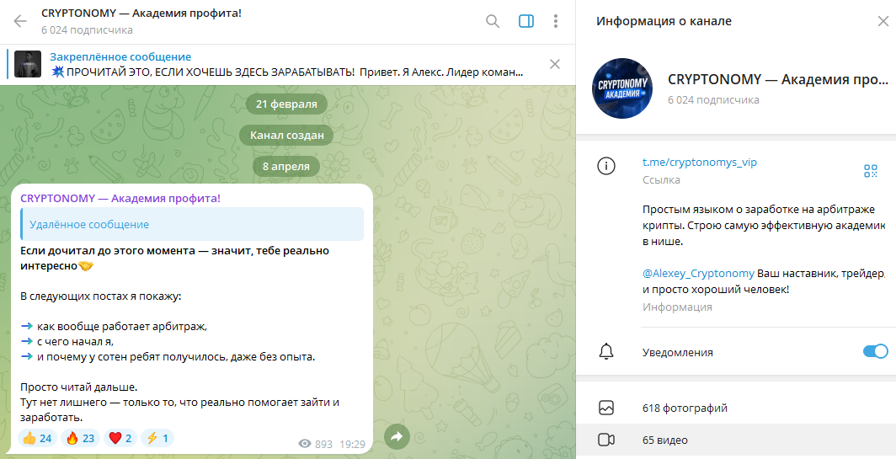Add heart reaction with 2
The height and width of the screenshot is (459, 896).
coord(120,439)
